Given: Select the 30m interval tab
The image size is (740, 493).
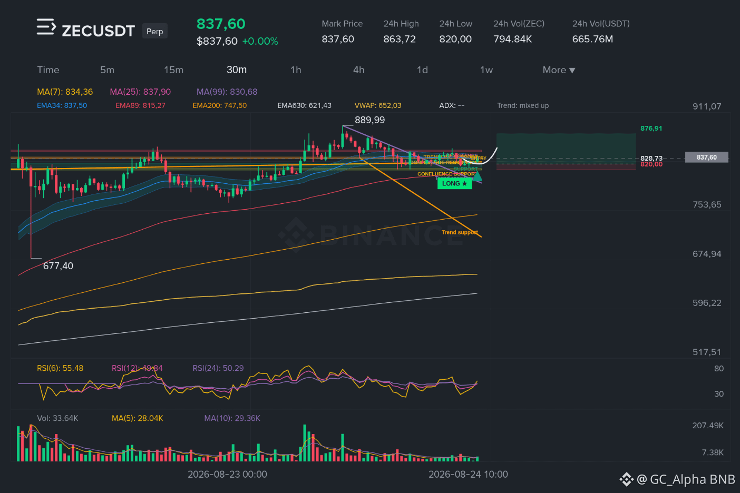Looking at the screenshot, I should pos(237,70).
